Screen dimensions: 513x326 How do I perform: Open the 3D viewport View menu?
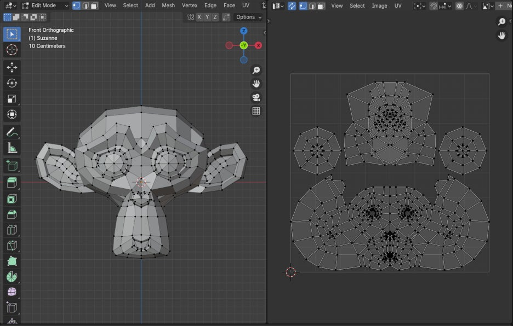[110, 5]
